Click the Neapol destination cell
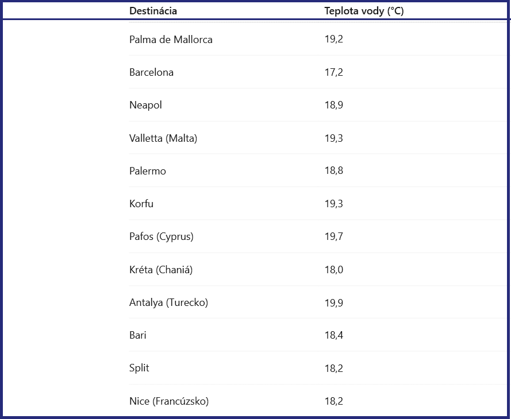 [145, 106]
